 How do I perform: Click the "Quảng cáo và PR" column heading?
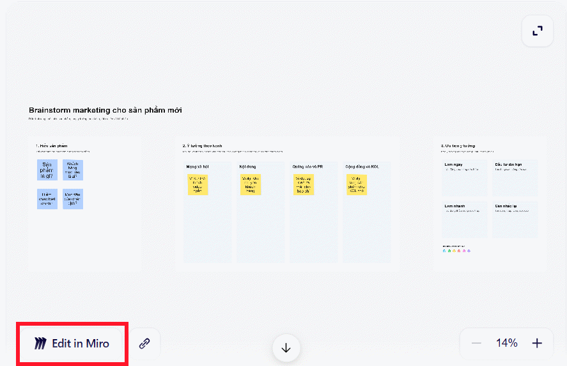pos(307,166)
